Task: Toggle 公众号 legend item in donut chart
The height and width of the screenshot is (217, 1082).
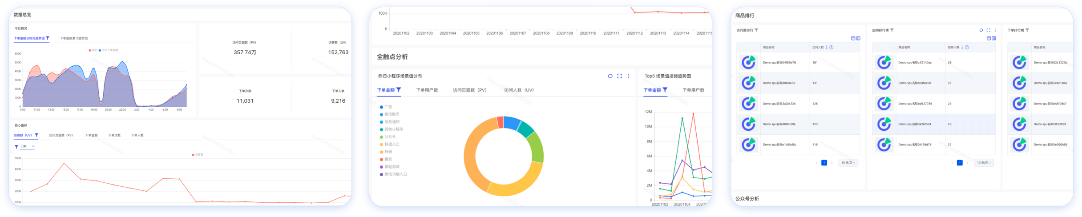Action: [388, 137]
